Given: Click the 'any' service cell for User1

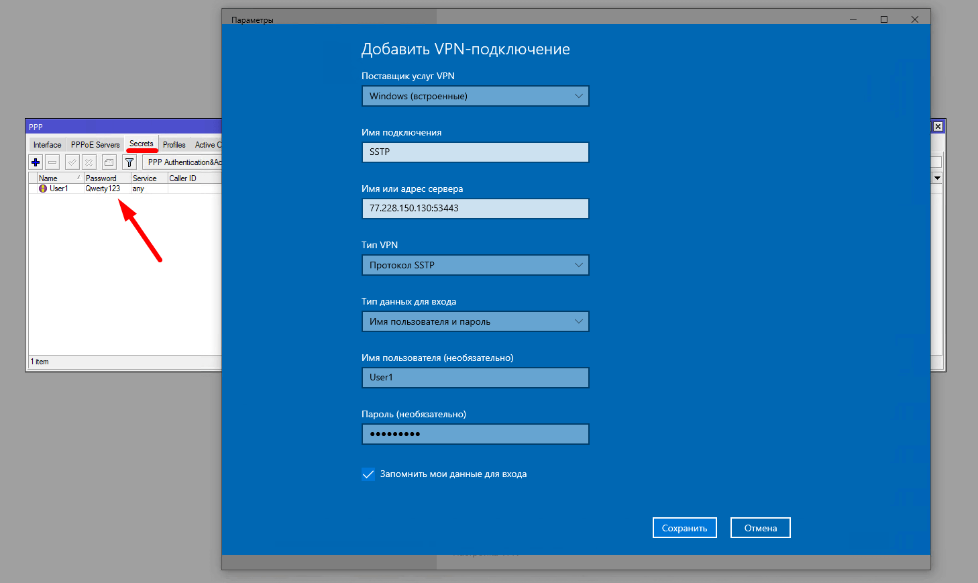Looking at the screenshot, I should 138,189.
